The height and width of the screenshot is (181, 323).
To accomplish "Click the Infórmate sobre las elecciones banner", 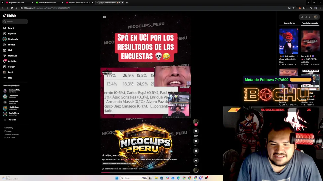I will pos(121,169).
